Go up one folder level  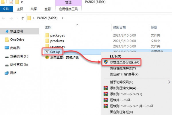23,18
